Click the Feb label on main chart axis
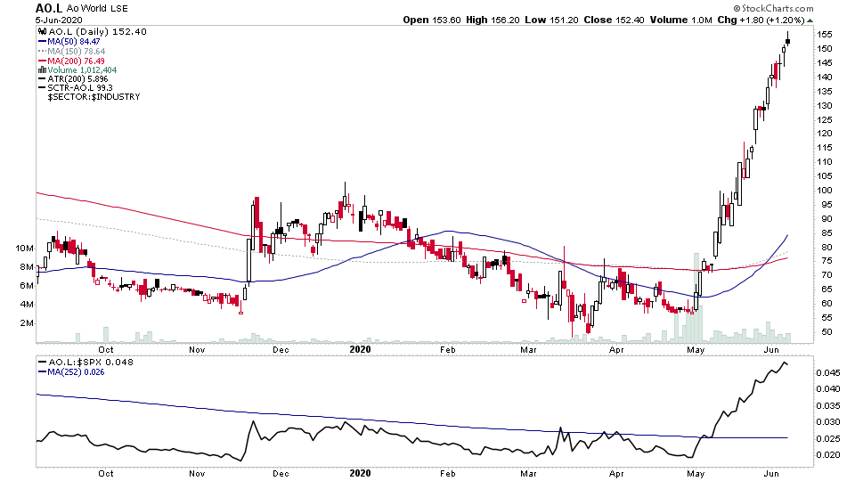This screenshot has width=855, height=481. (447, 349)
